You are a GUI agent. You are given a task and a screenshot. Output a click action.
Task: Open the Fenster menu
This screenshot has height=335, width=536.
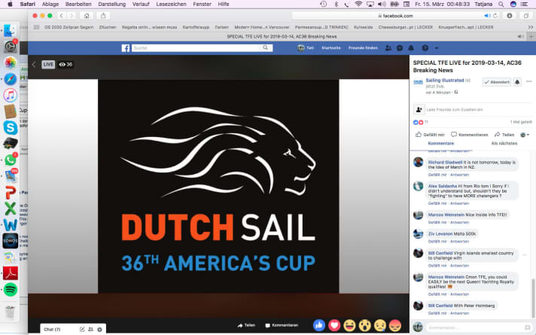pos(202,4)
